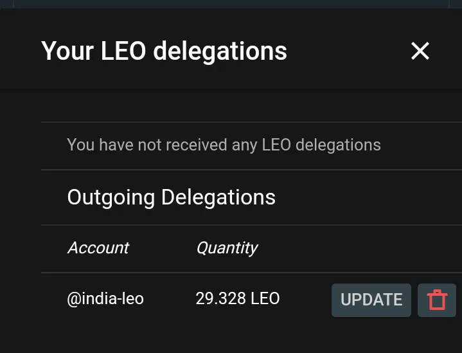Image resolution: width=462 pixels, height=353 pixels.
Task: Click the '@' symbol of india-leo
Action: [x=75, y=299]
